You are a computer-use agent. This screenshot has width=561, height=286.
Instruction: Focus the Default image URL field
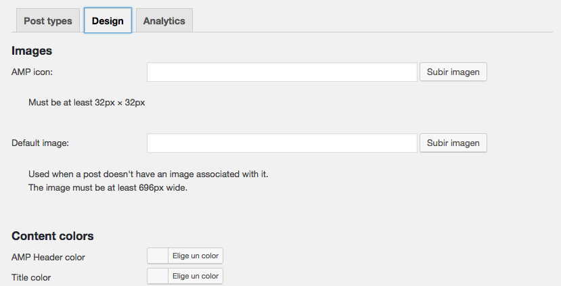click(x=282, y=143)
